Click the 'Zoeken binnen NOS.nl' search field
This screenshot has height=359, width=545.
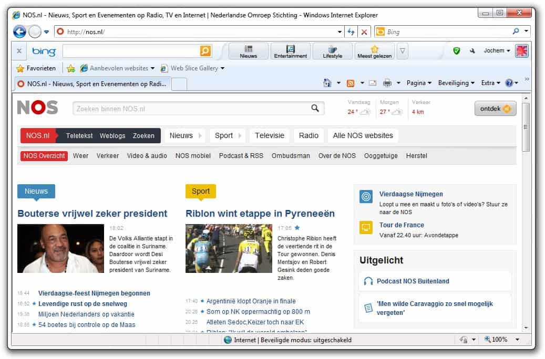192,109
